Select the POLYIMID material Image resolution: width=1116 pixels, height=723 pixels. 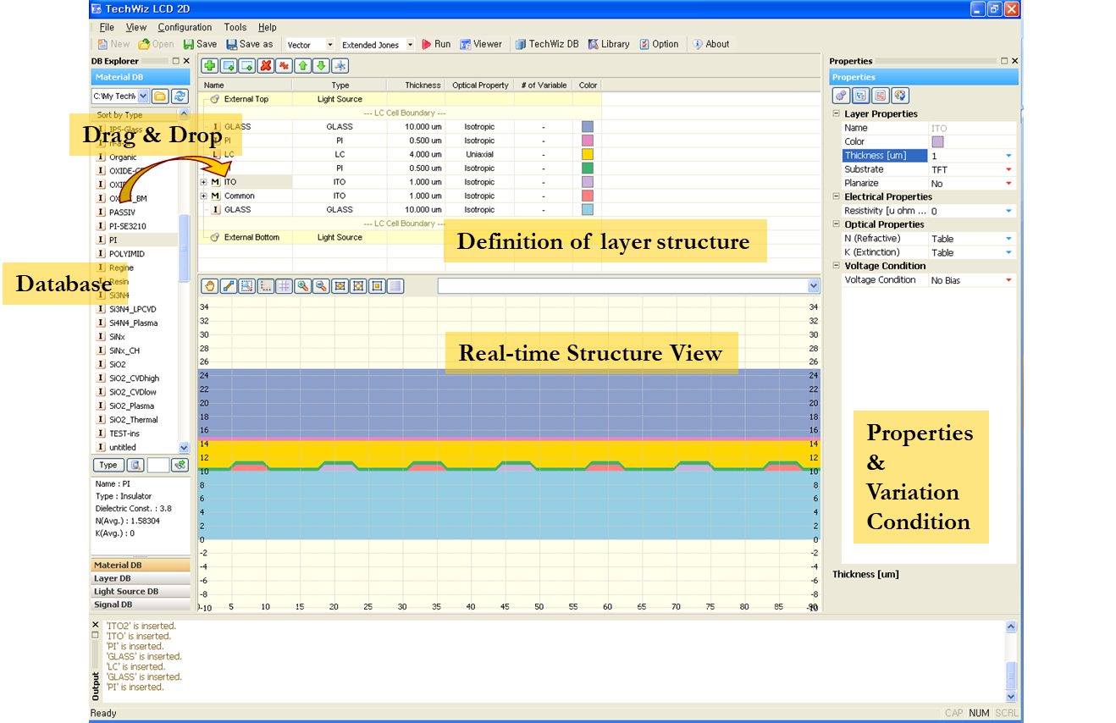coord(126,254)
